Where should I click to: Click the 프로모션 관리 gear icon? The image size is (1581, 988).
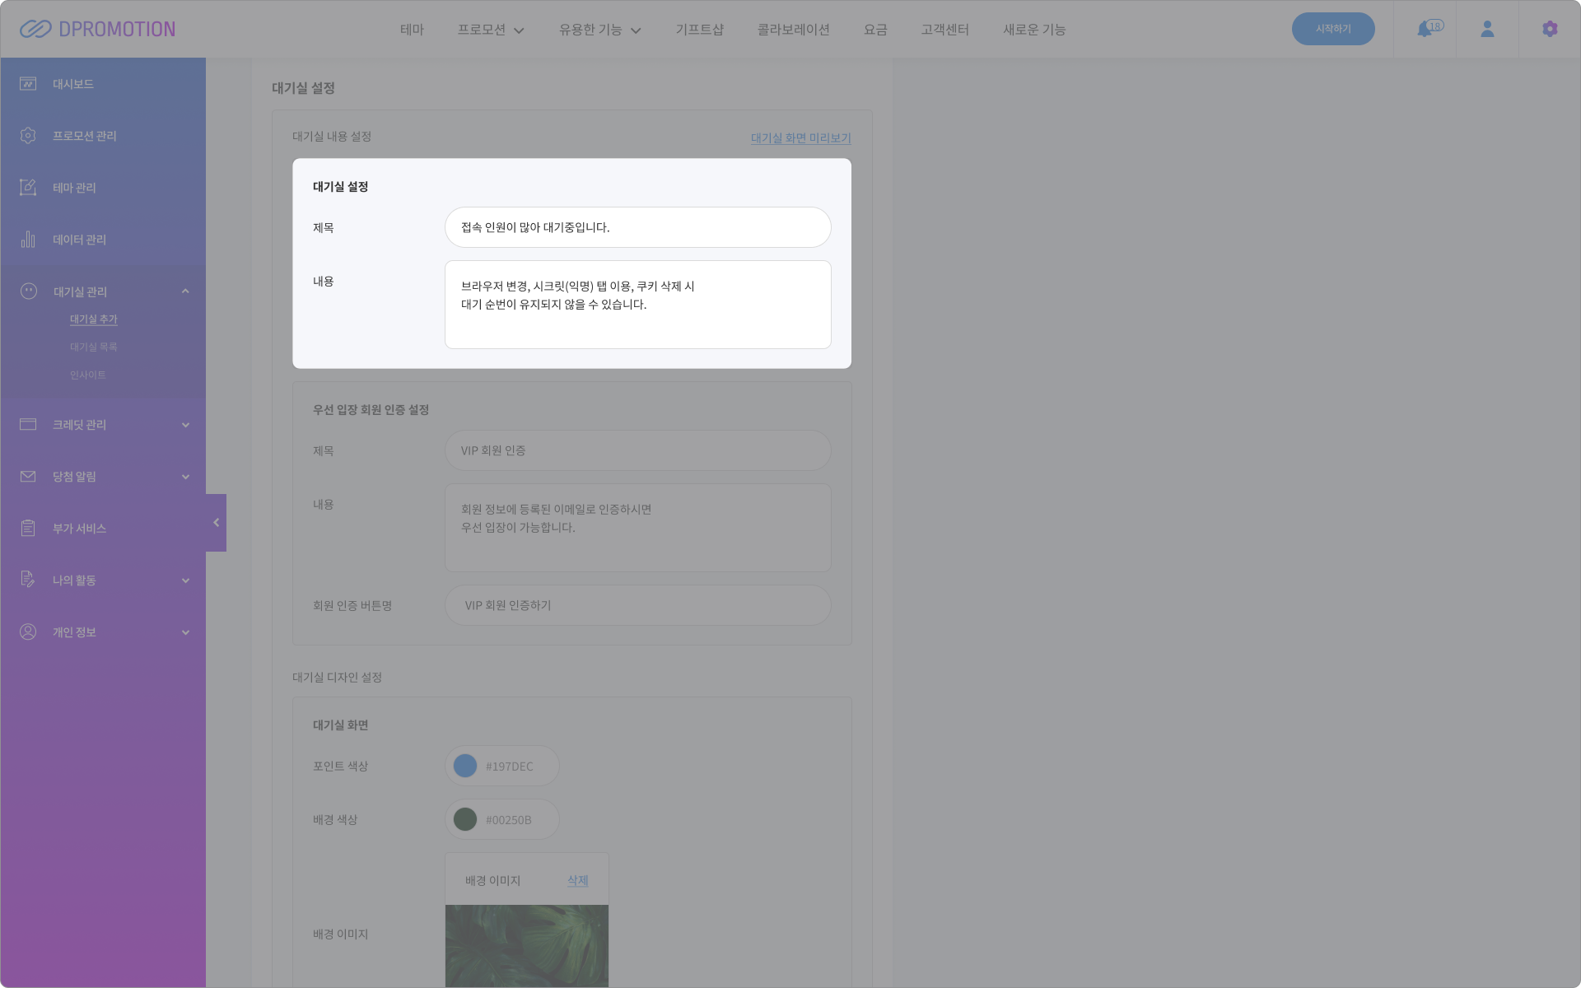pos(28,136)
